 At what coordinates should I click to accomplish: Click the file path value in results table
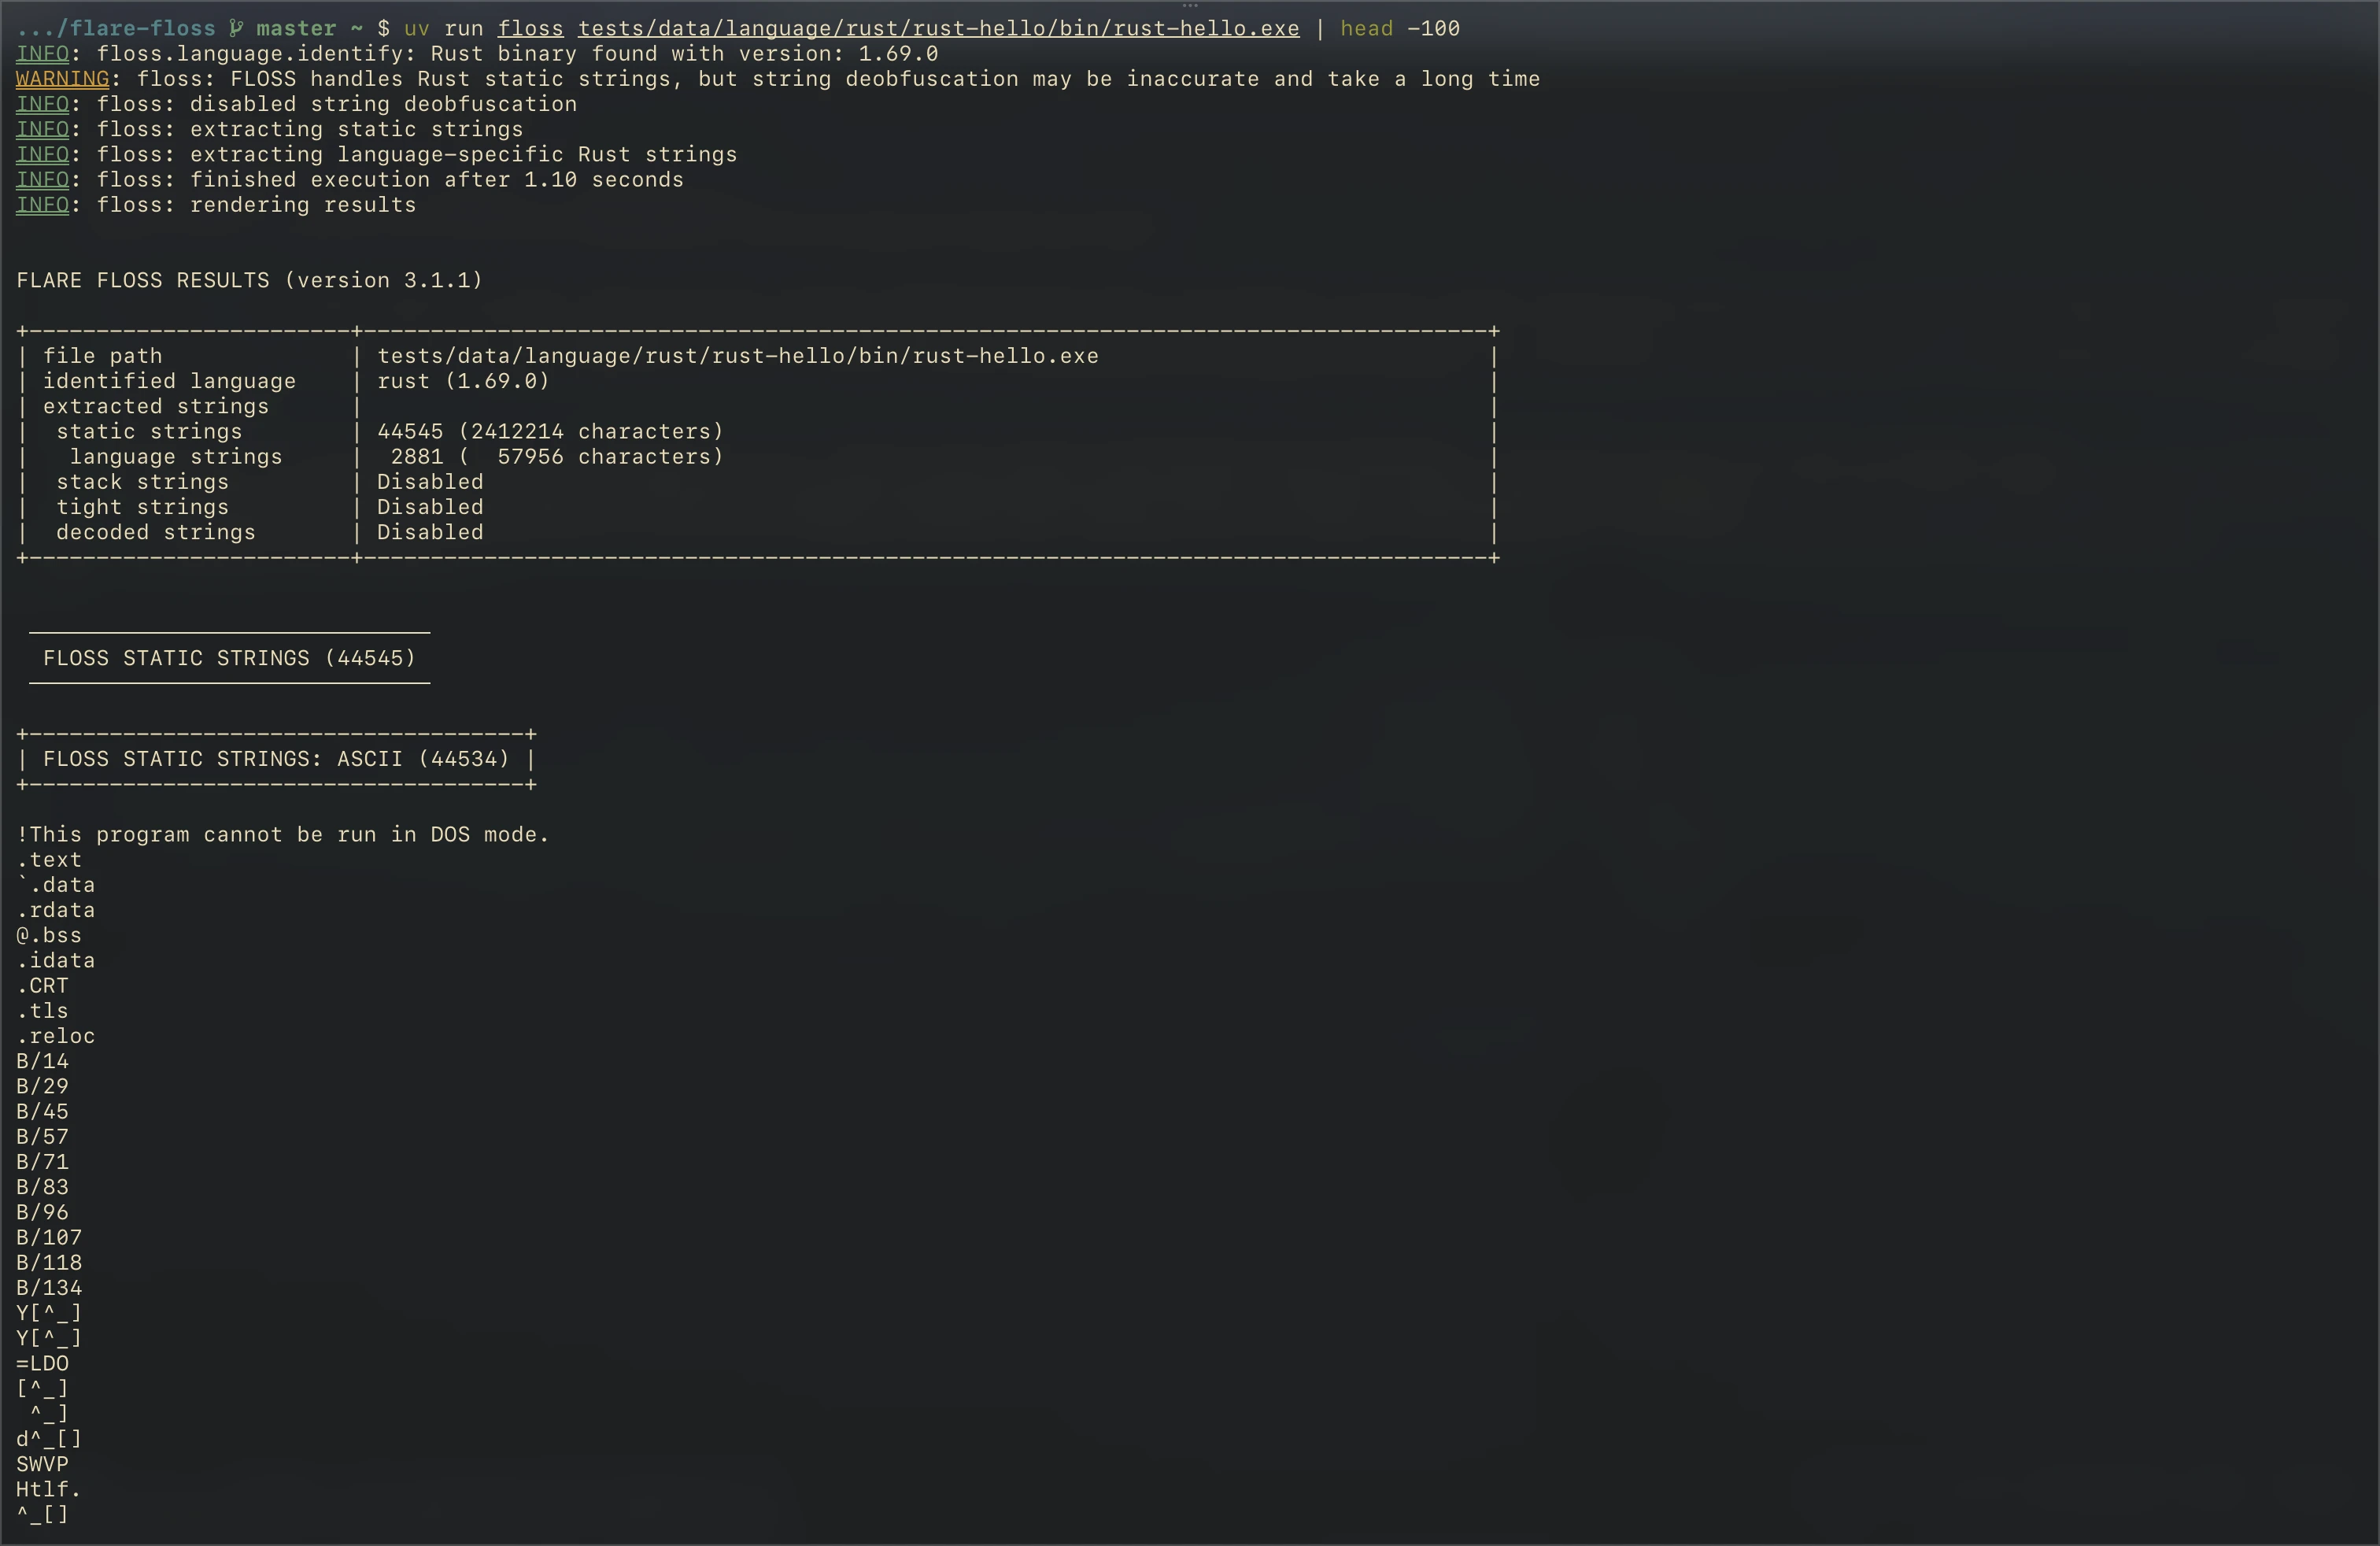pyautogui.click(x=737, y=356)
